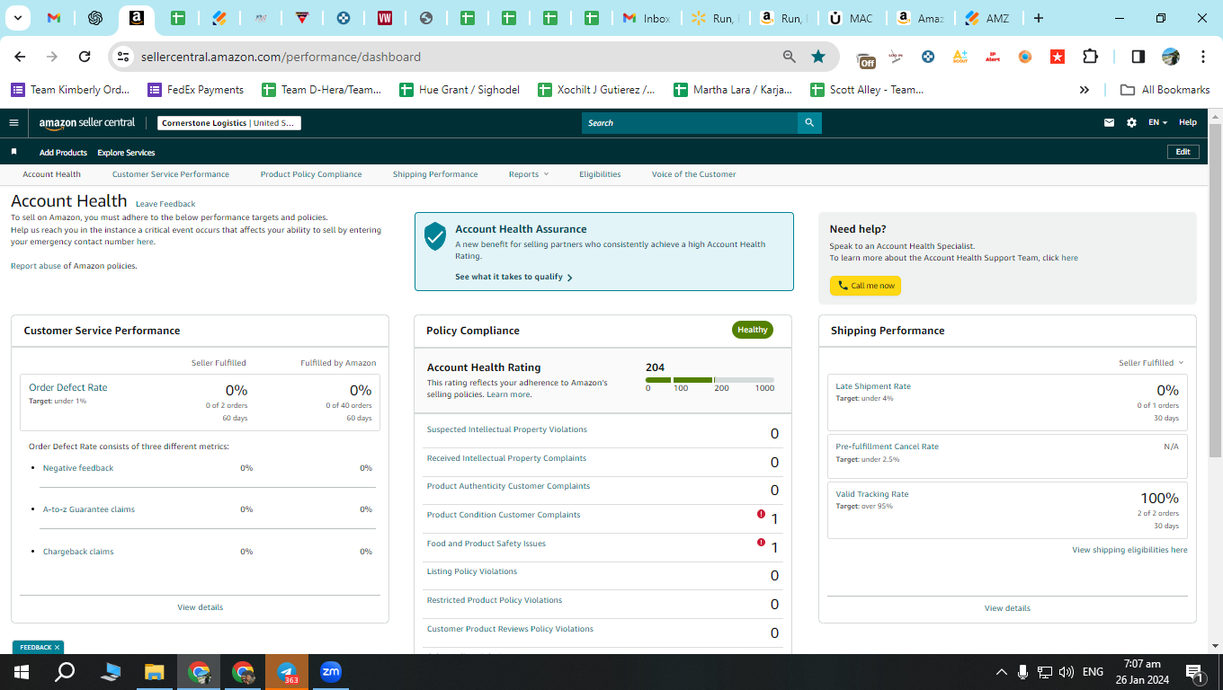Open the Chrome three-dot menu
Screen dimensions: 1223x690
[x=1203, y=57]
